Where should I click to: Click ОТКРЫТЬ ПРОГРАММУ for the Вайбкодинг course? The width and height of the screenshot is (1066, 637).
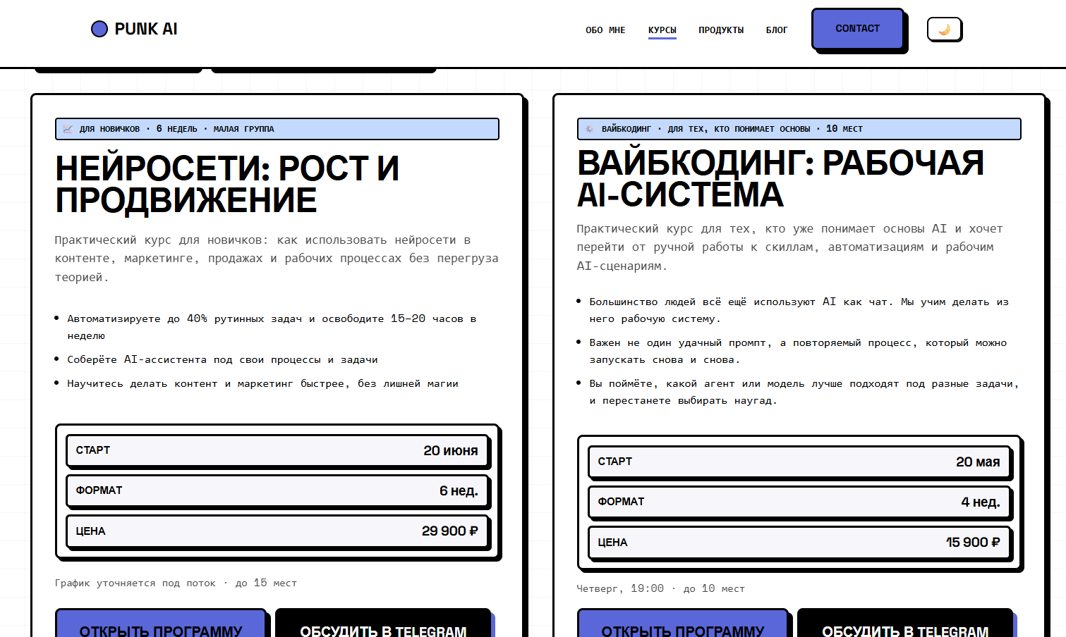click(x=683, y=624)
